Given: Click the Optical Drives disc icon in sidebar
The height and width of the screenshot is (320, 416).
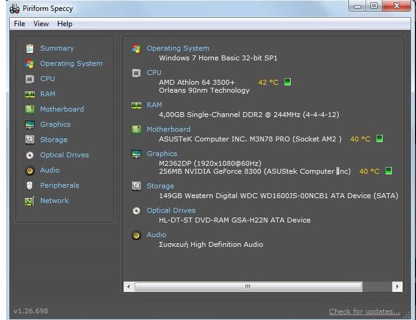Looking at the screenshot, I should (x=30, y=155).
